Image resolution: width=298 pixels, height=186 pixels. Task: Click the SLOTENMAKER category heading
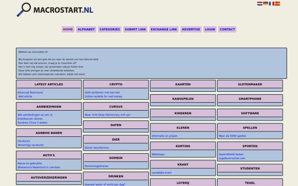point(250,84)
